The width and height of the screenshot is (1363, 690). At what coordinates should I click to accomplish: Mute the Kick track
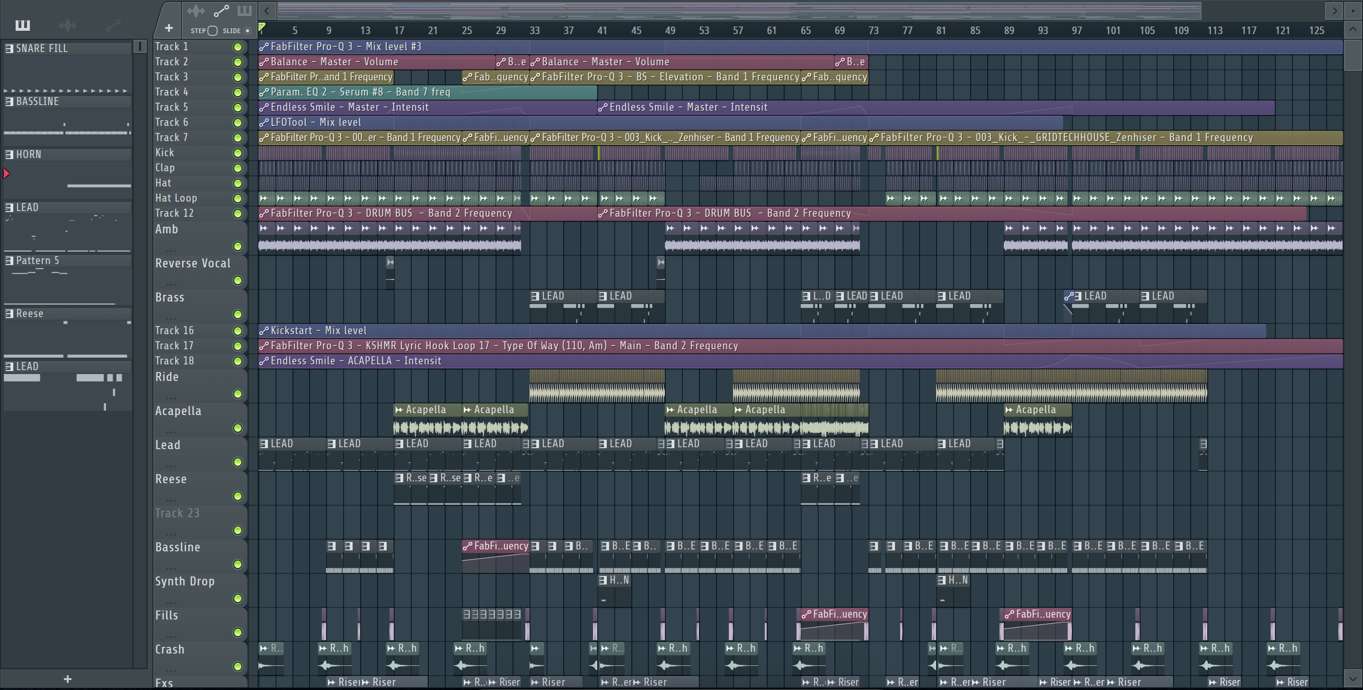(x=238, y=153)
